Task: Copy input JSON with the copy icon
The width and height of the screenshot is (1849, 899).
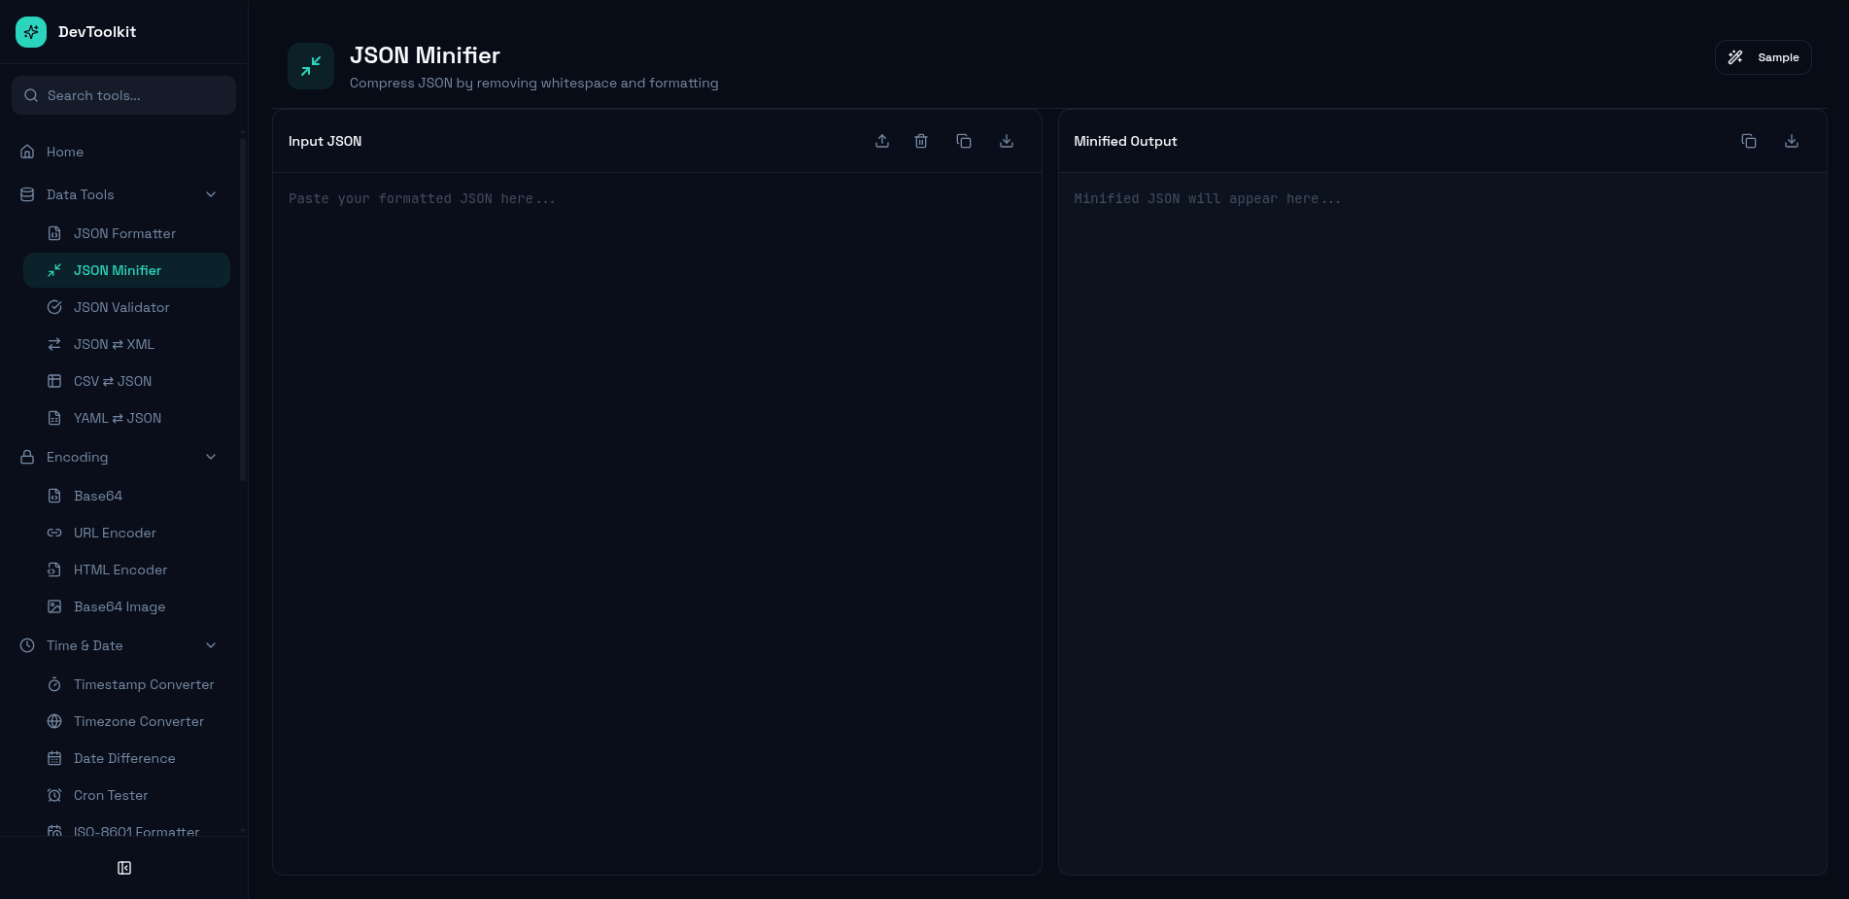Action: tap(964, 140)
